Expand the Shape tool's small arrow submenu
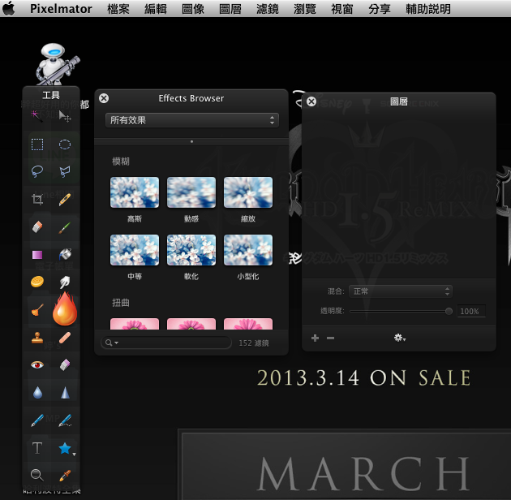The width and height of the screenshot is (511, 500). tap(75, 454)
